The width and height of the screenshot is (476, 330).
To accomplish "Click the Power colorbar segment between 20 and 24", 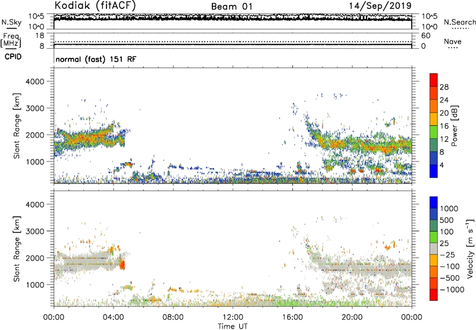I will pyautogui.click(x=434, y=106).
